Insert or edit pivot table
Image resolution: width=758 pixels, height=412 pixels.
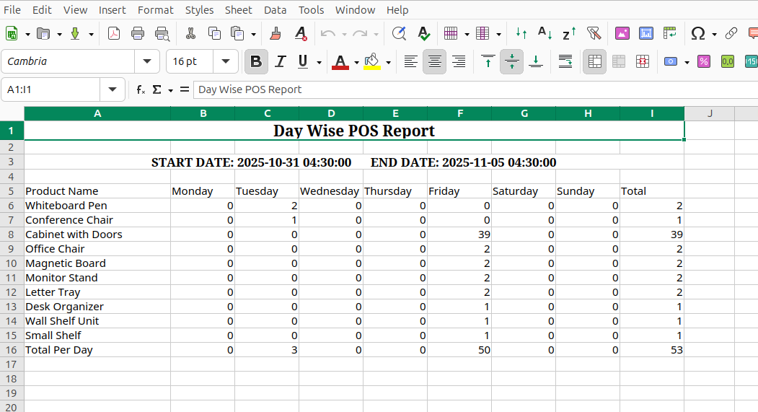click(x=670, y=34)
